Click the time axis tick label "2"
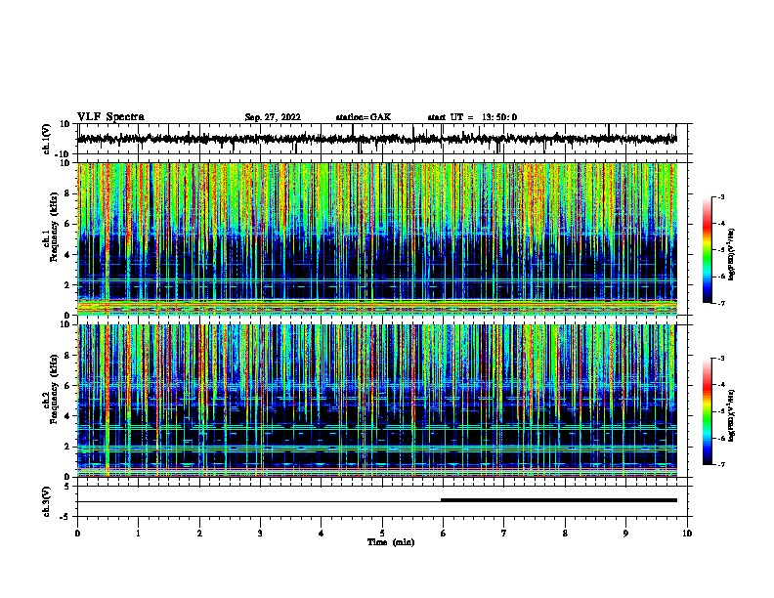Viewport: 774px width, 598px height. pos(199,534)
